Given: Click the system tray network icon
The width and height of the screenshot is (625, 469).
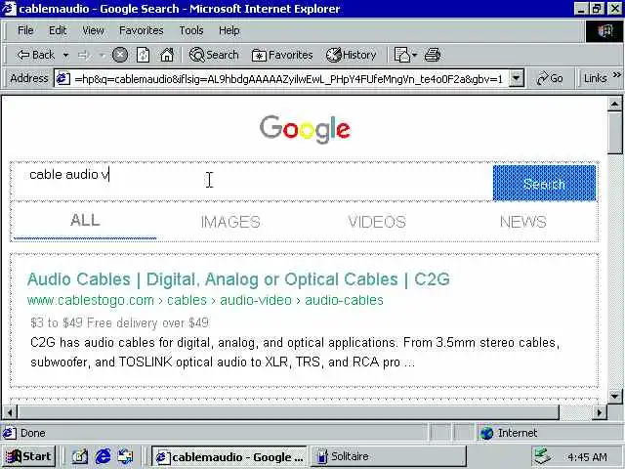Looking at the screenshot, I should pyautogui.click(x=543, y=456).
